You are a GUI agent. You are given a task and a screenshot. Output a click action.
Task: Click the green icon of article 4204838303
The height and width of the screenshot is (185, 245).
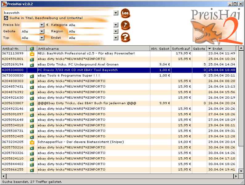click(32, 81)
